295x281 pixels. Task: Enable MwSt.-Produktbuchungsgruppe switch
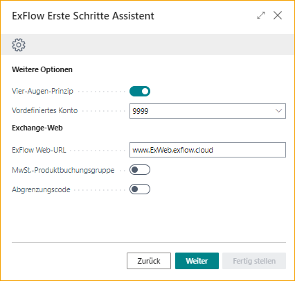[140, 170]
